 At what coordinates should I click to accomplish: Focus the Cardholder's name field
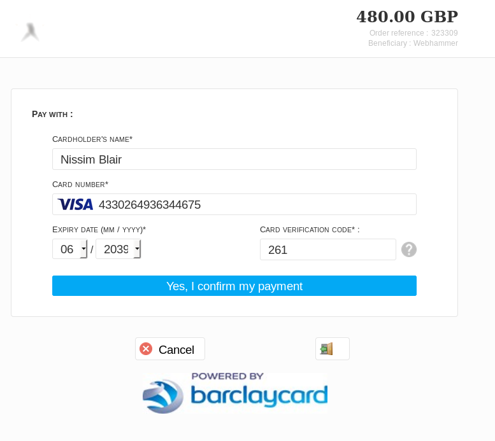tap(234, 159)
